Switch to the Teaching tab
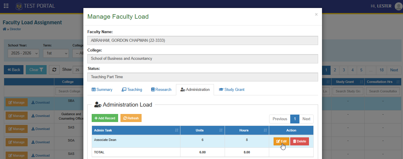 132,89
